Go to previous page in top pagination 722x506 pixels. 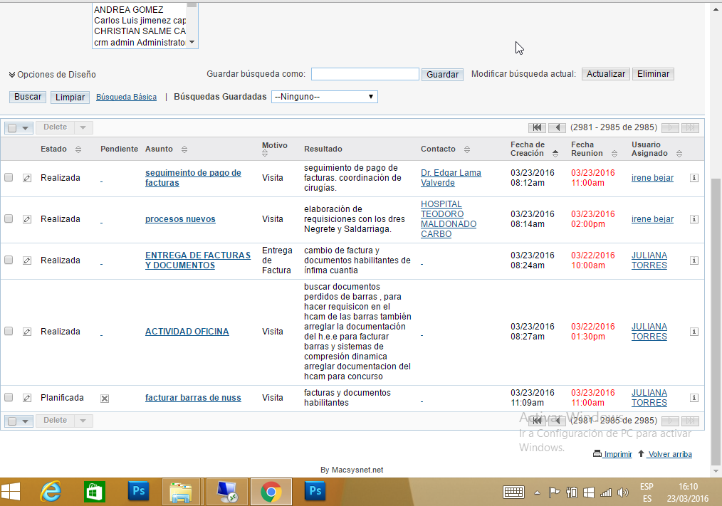click(557, 127)
